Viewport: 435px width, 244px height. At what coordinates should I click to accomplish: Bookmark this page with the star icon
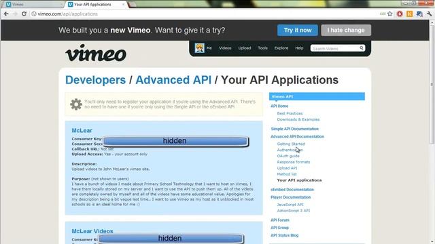click(x=389, y=14)
